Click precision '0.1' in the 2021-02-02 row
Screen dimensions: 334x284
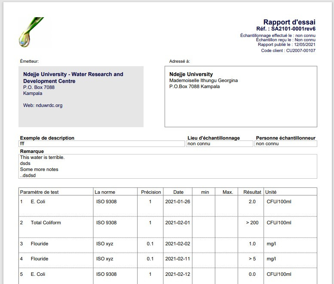coord(150,244)
